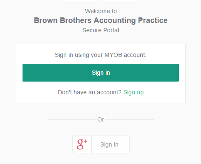Click the word 'Accounting' in the title

tap(115, 21)
